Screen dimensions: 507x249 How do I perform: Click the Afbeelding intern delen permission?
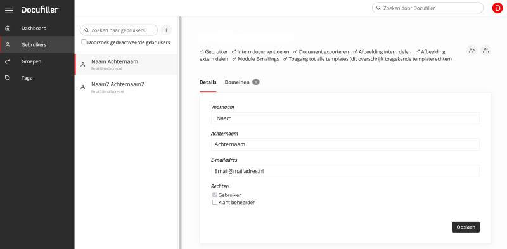[x=382, y=52]
